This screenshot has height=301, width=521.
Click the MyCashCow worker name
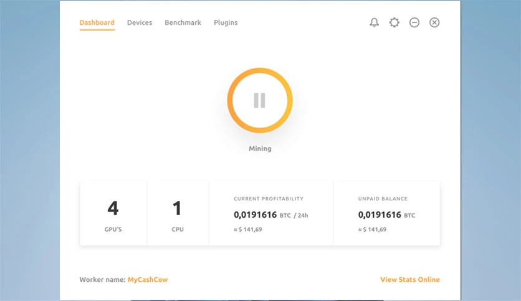click(148, 279)
